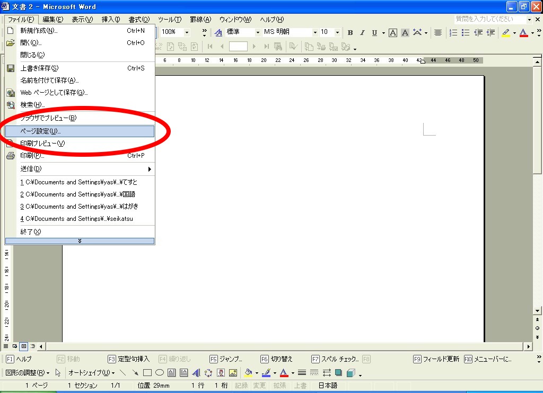
Task: Insert a horizontal text box
Action: (x=171, y=373)
